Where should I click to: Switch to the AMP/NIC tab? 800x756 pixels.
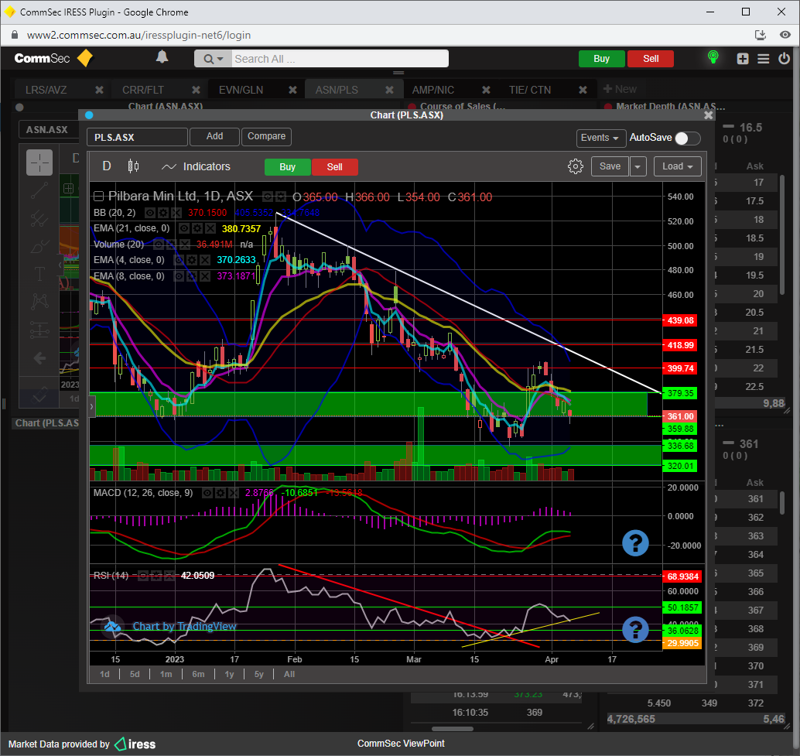click(432, 90)
